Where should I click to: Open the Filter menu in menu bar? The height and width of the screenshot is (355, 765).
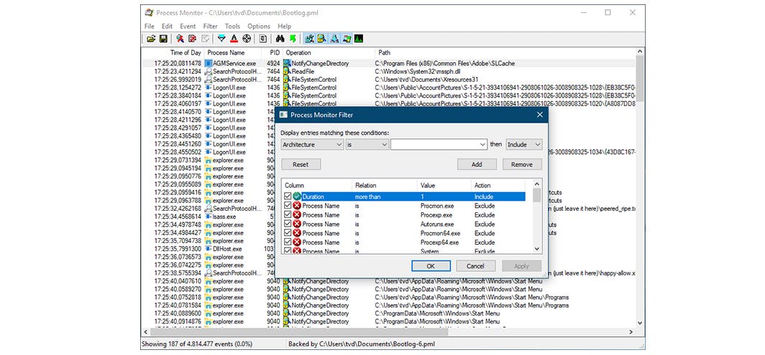click(x=210, y=27)
